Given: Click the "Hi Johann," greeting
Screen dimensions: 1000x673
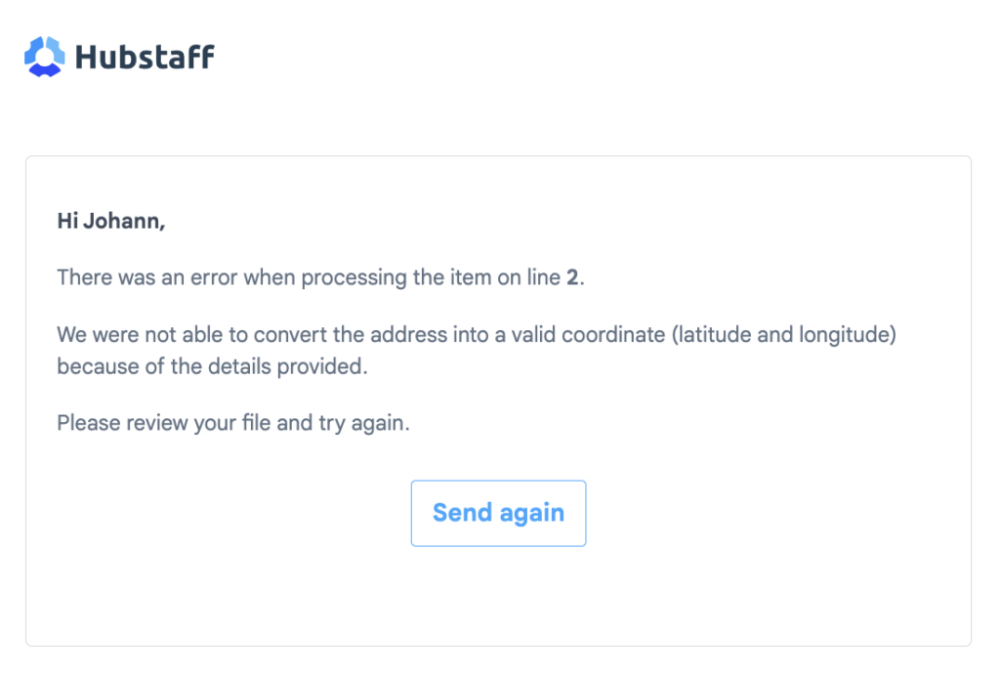Looking at the screenshot, I should [111, 222].
